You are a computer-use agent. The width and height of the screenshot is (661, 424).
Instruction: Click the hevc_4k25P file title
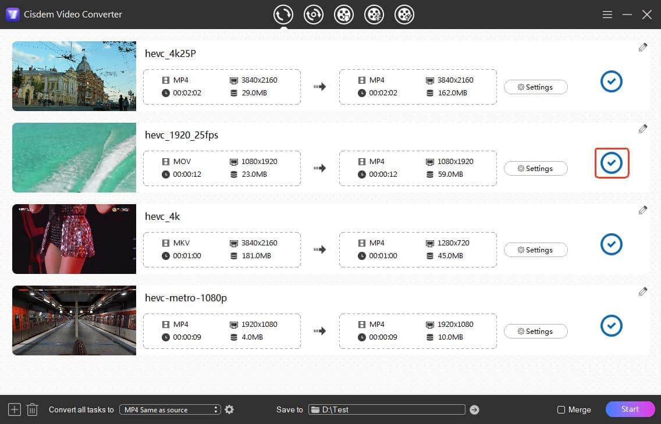coord(170,54)
